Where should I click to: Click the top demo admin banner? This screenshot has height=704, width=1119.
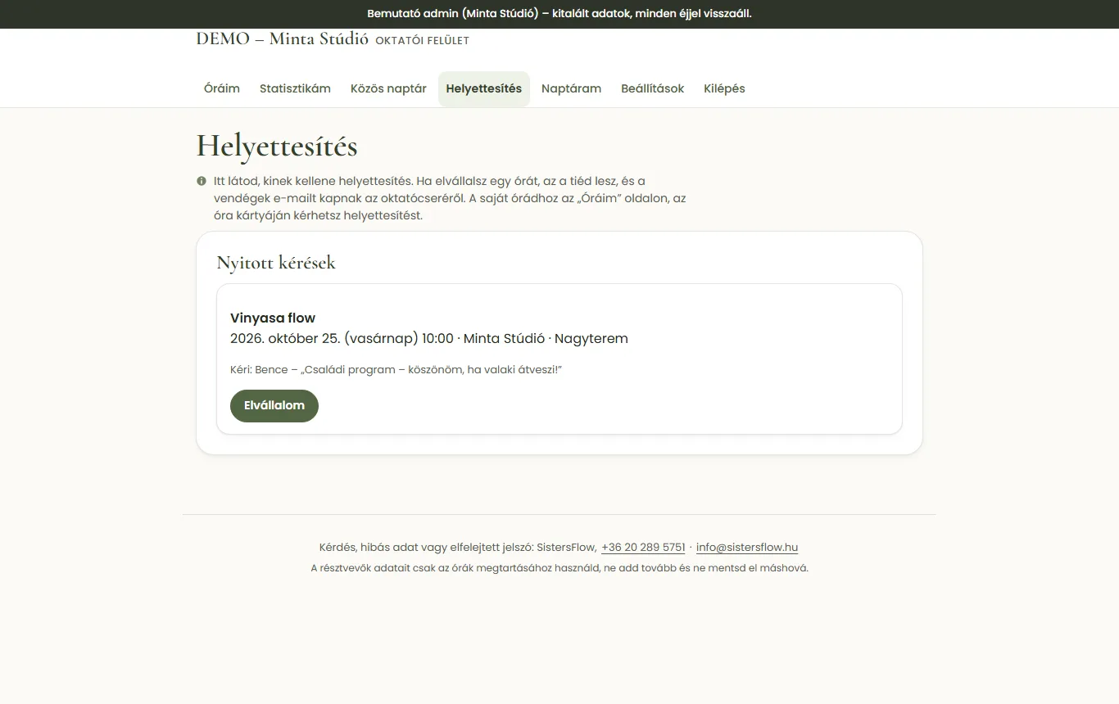[x=559, y=14]
